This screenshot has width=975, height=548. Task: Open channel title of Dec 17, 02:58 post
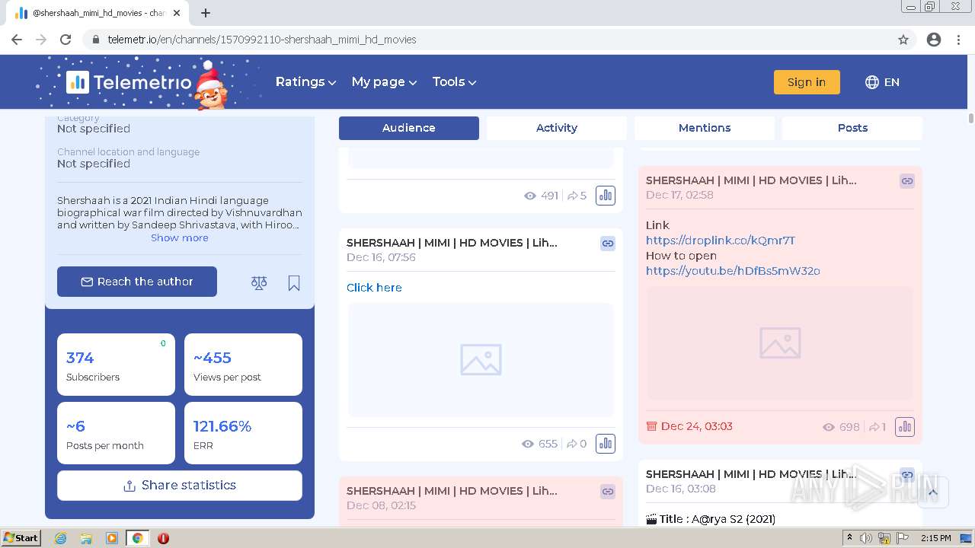pyautogui.click(x=751, y=180)
